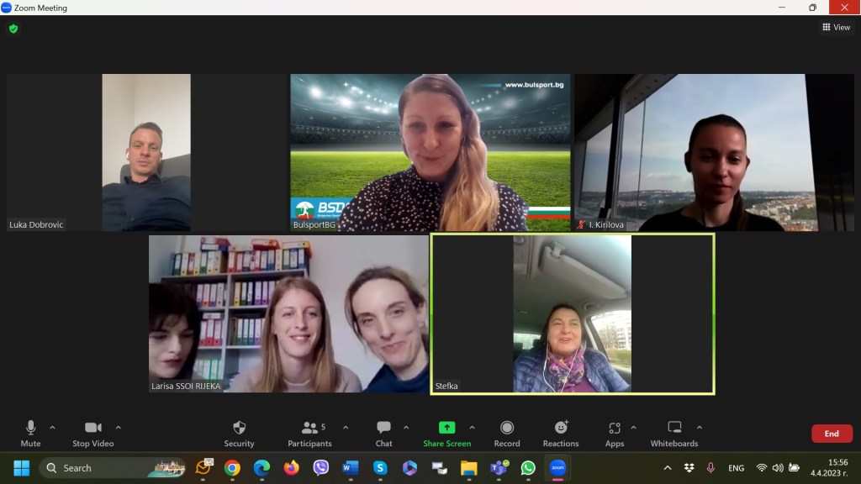Select Stefka's highlighted video tile
Viewport: 861px width, 484px height.
572,314
